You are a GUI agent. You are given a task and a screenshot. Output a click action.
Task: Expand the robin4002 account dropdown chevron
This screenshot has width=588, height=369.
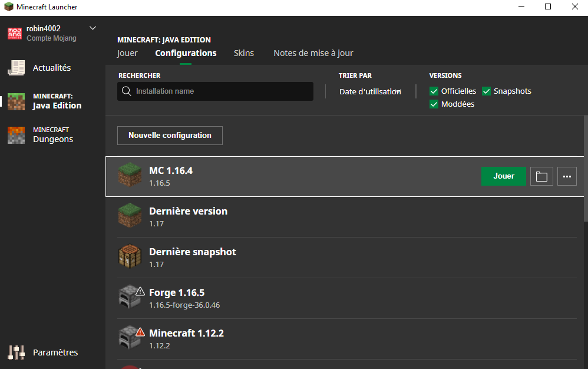pos(93,28)
